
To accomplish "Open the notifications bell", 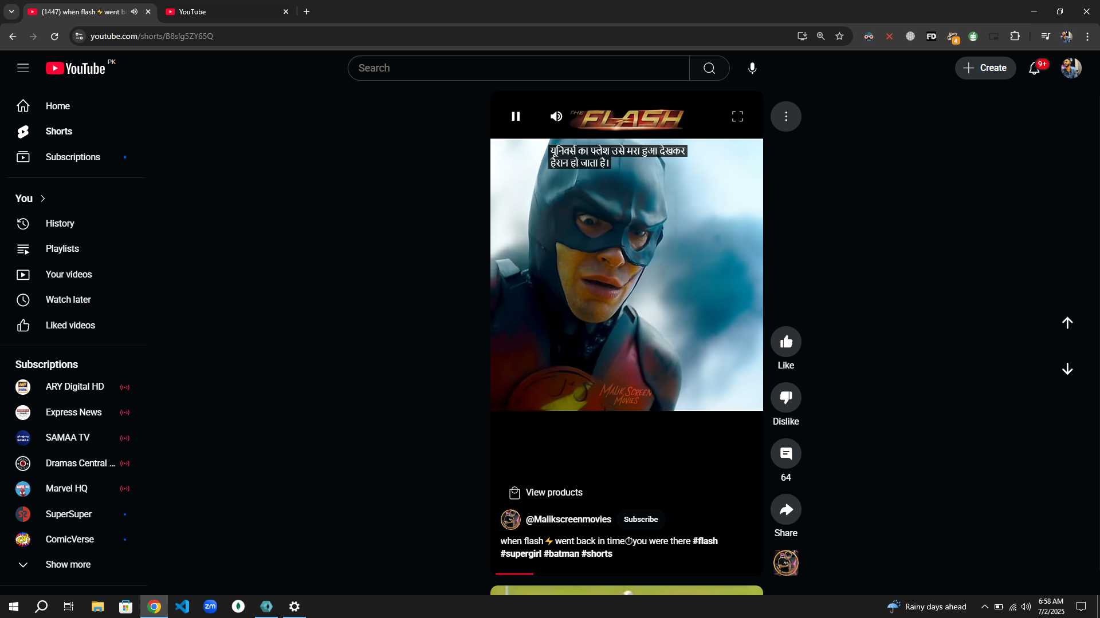I will click(x=1034, y=68).
